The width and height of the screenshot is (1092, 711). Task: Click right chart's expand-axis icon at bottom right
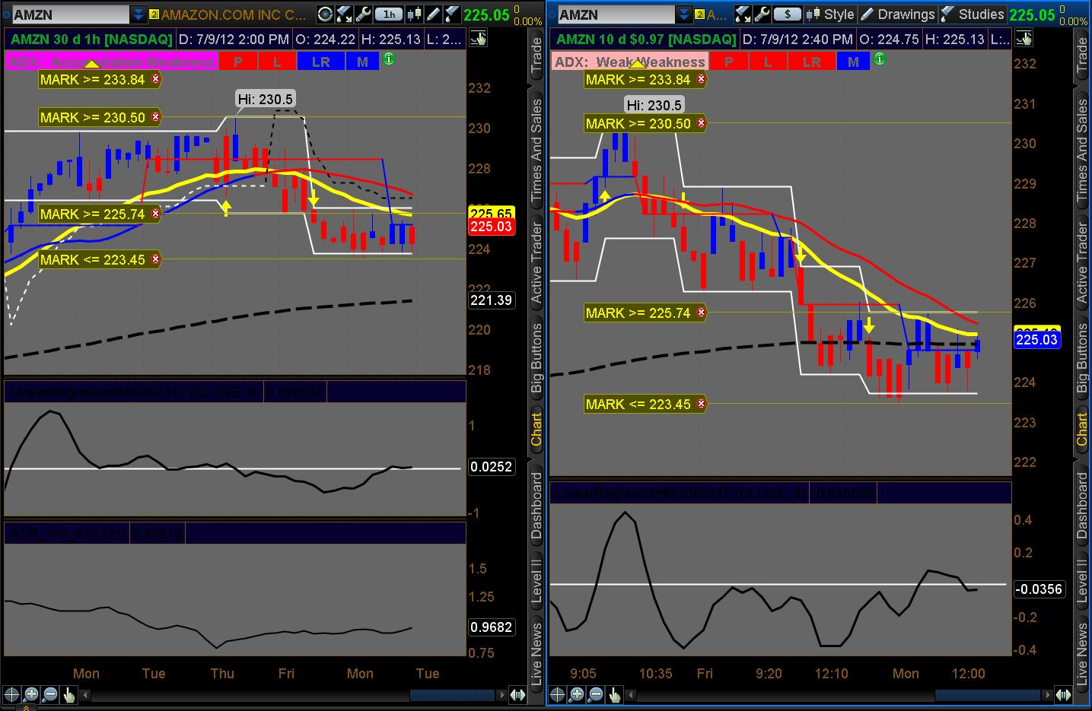pos(1064,694)
